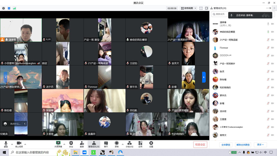The height and width of the screenshot is (156, 277).
Task: Click the QQ penguin tray icon
Action: point(248,152)
